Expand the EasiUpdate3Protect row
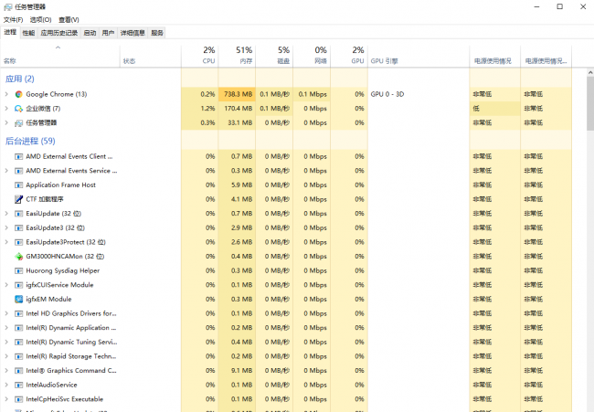This screenshot has width=594, height=412. click(6, 242)
